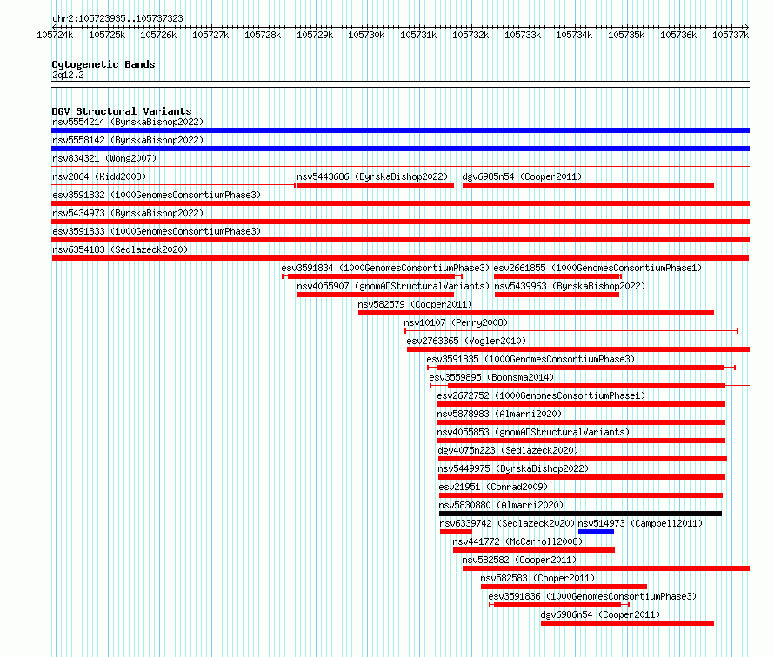This screenshot has height=657, width=774.
Task: Open nsv4055853 (gnomADStructuralVariants) entry
Action: point(534,432)
